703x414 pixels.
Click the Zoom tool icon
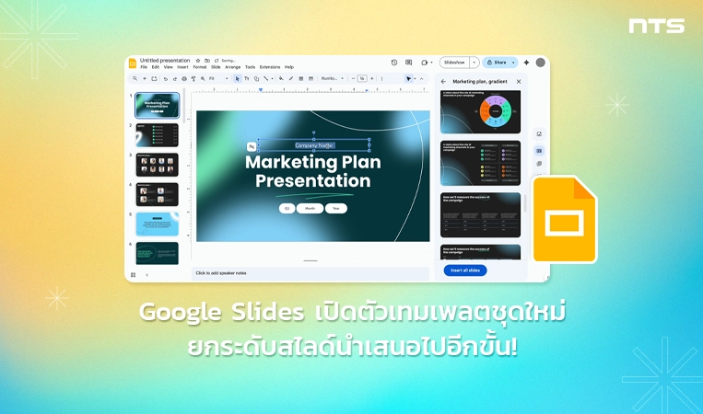point(203,79)
